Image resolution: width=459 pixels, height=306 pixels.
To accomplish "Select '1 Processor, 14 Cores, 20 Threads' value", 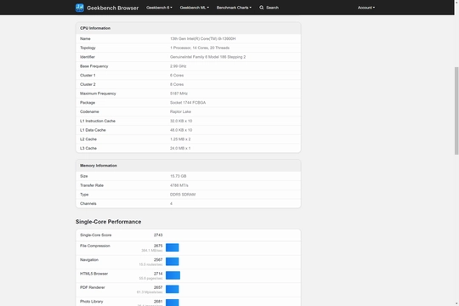I will click(200, 48).
